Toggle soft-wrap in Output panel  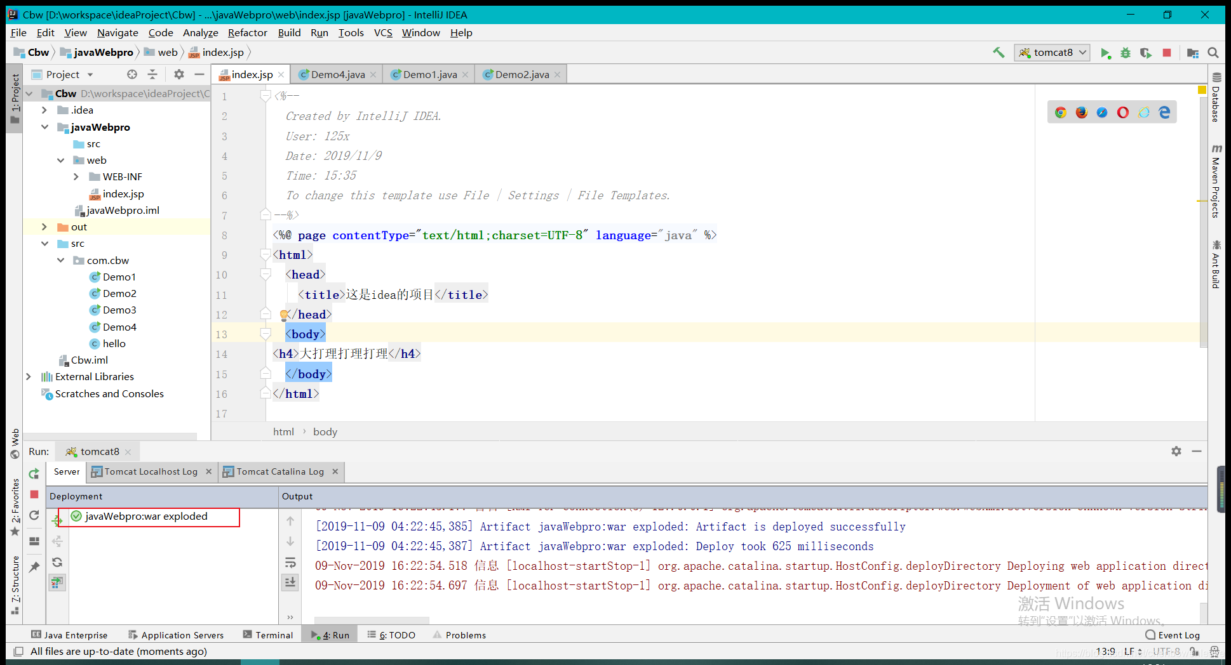290,562
